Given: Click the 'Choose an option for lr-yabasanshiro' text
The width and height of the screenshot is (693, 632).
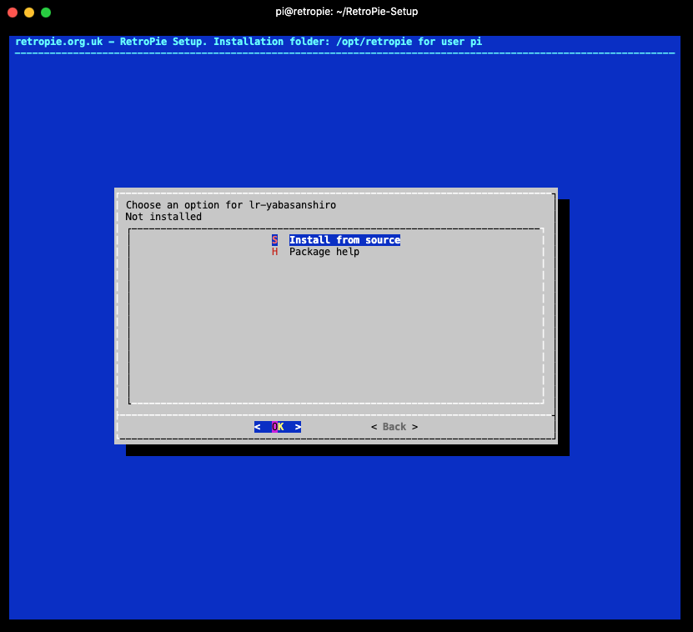Looking at the screenshot, I should coord(231,205).
